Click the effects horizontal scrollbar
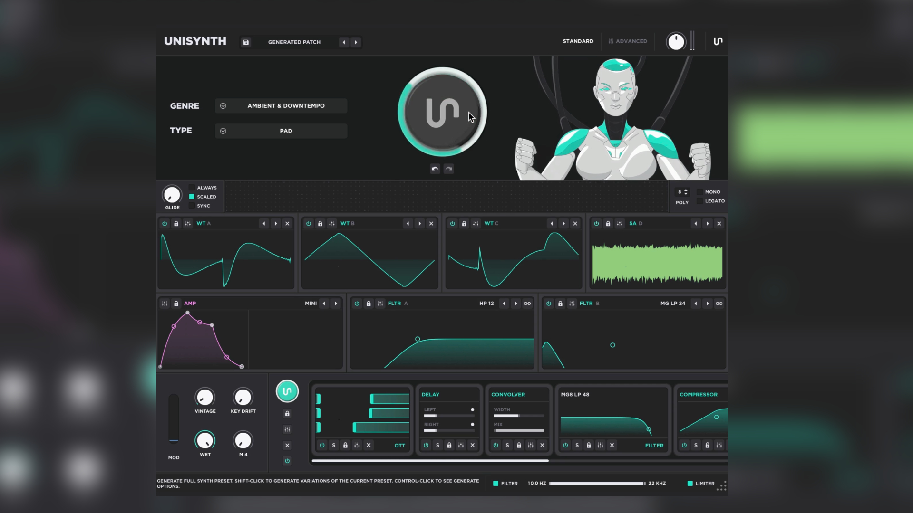Screen dimensions: 913x513 point(430,461)
